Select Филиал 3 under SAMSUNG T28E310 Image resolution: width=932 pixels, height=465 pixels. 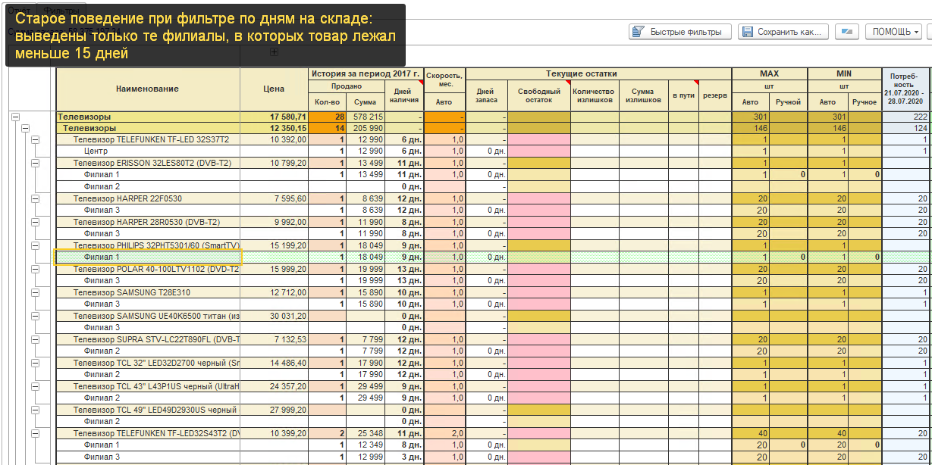(148, 304)
